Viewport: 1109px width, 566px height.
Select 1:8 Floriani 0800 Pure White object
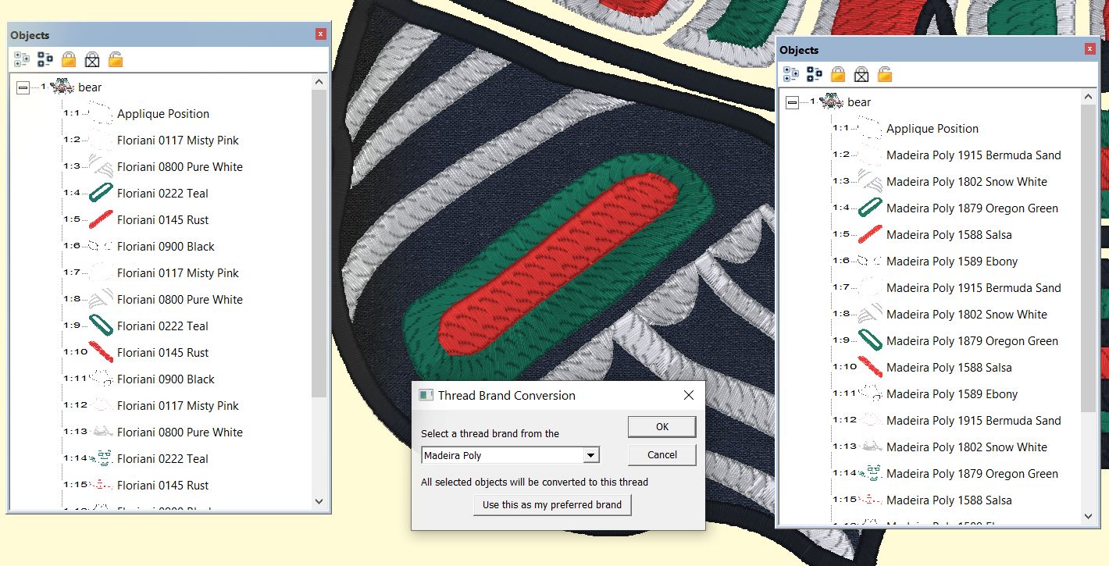point(180,300)
